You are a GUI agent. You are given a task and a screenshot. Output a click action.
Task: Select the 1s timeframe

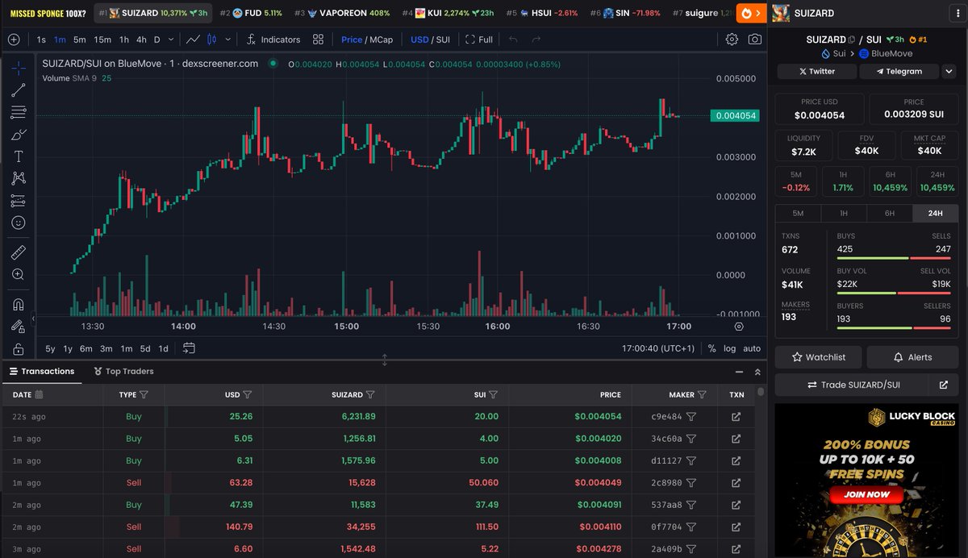tap(42, 40)
